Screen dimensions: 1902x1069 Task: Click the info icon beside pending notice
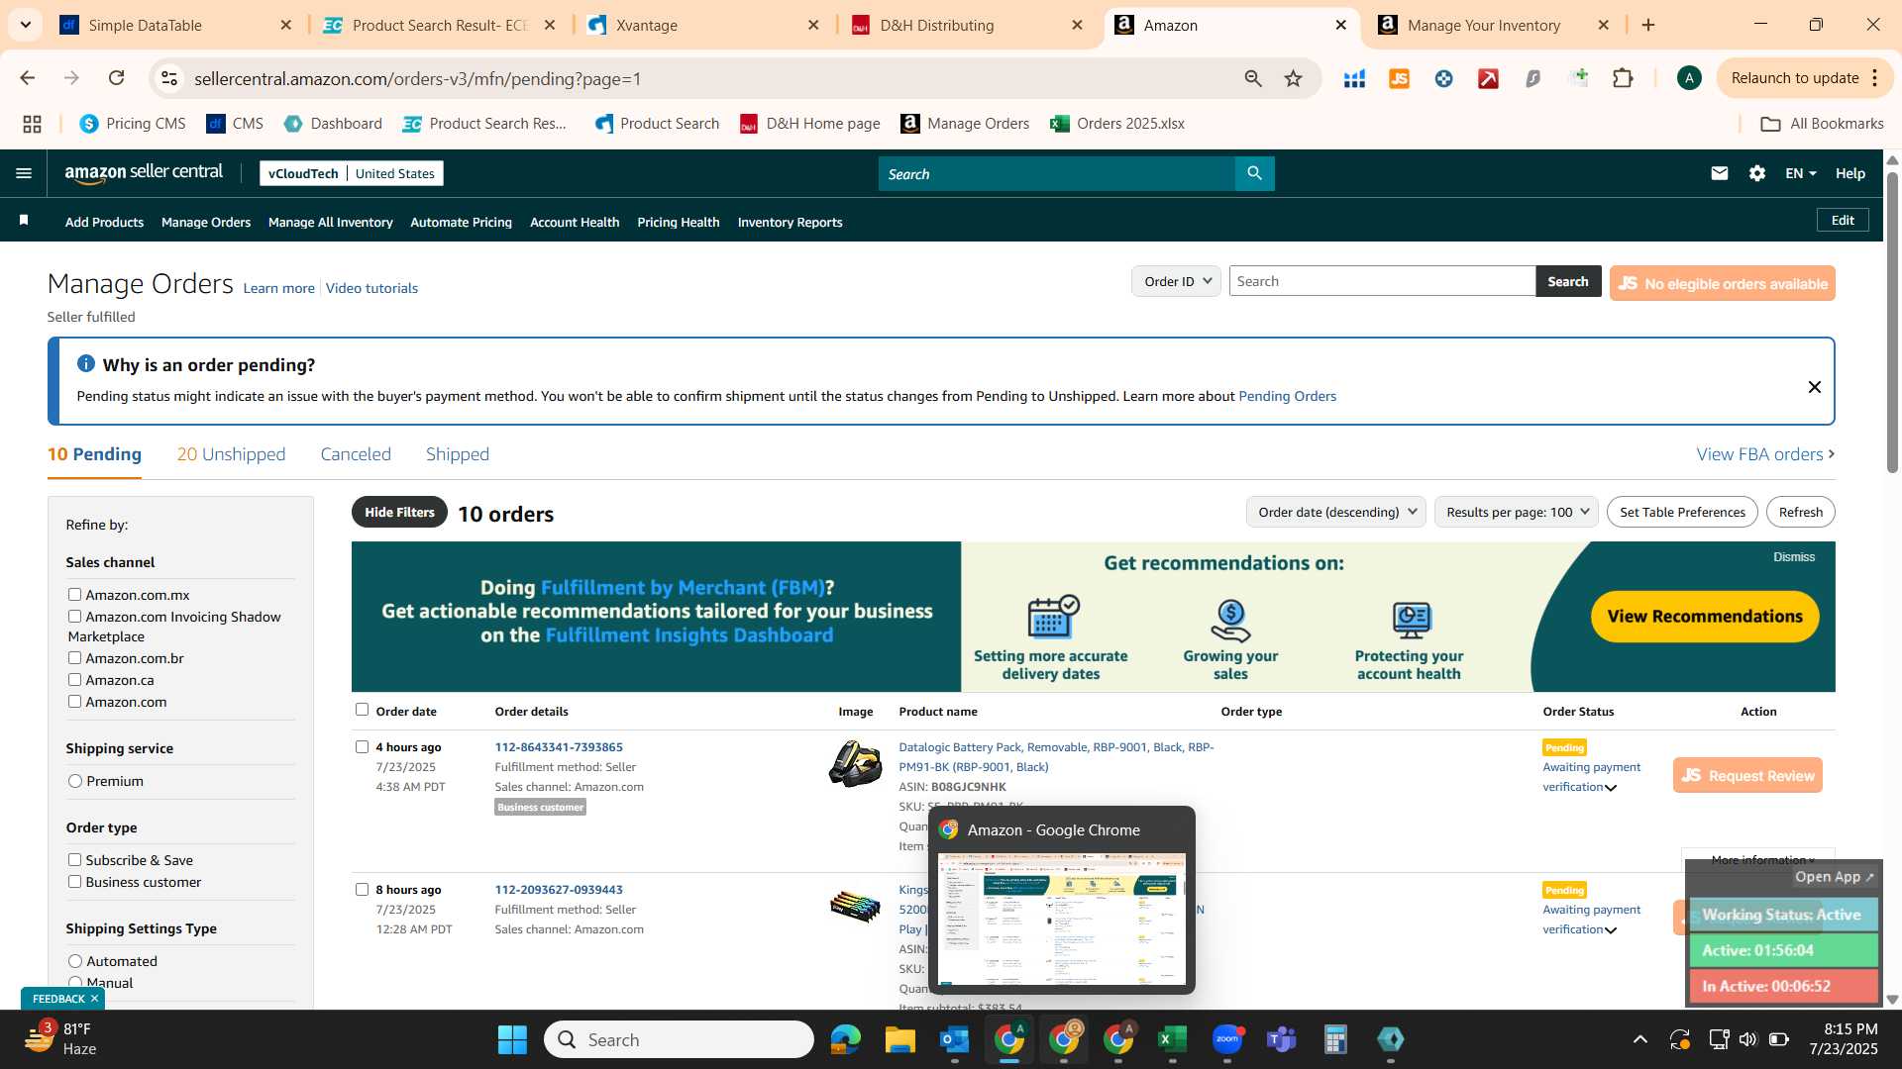[86, 364]
